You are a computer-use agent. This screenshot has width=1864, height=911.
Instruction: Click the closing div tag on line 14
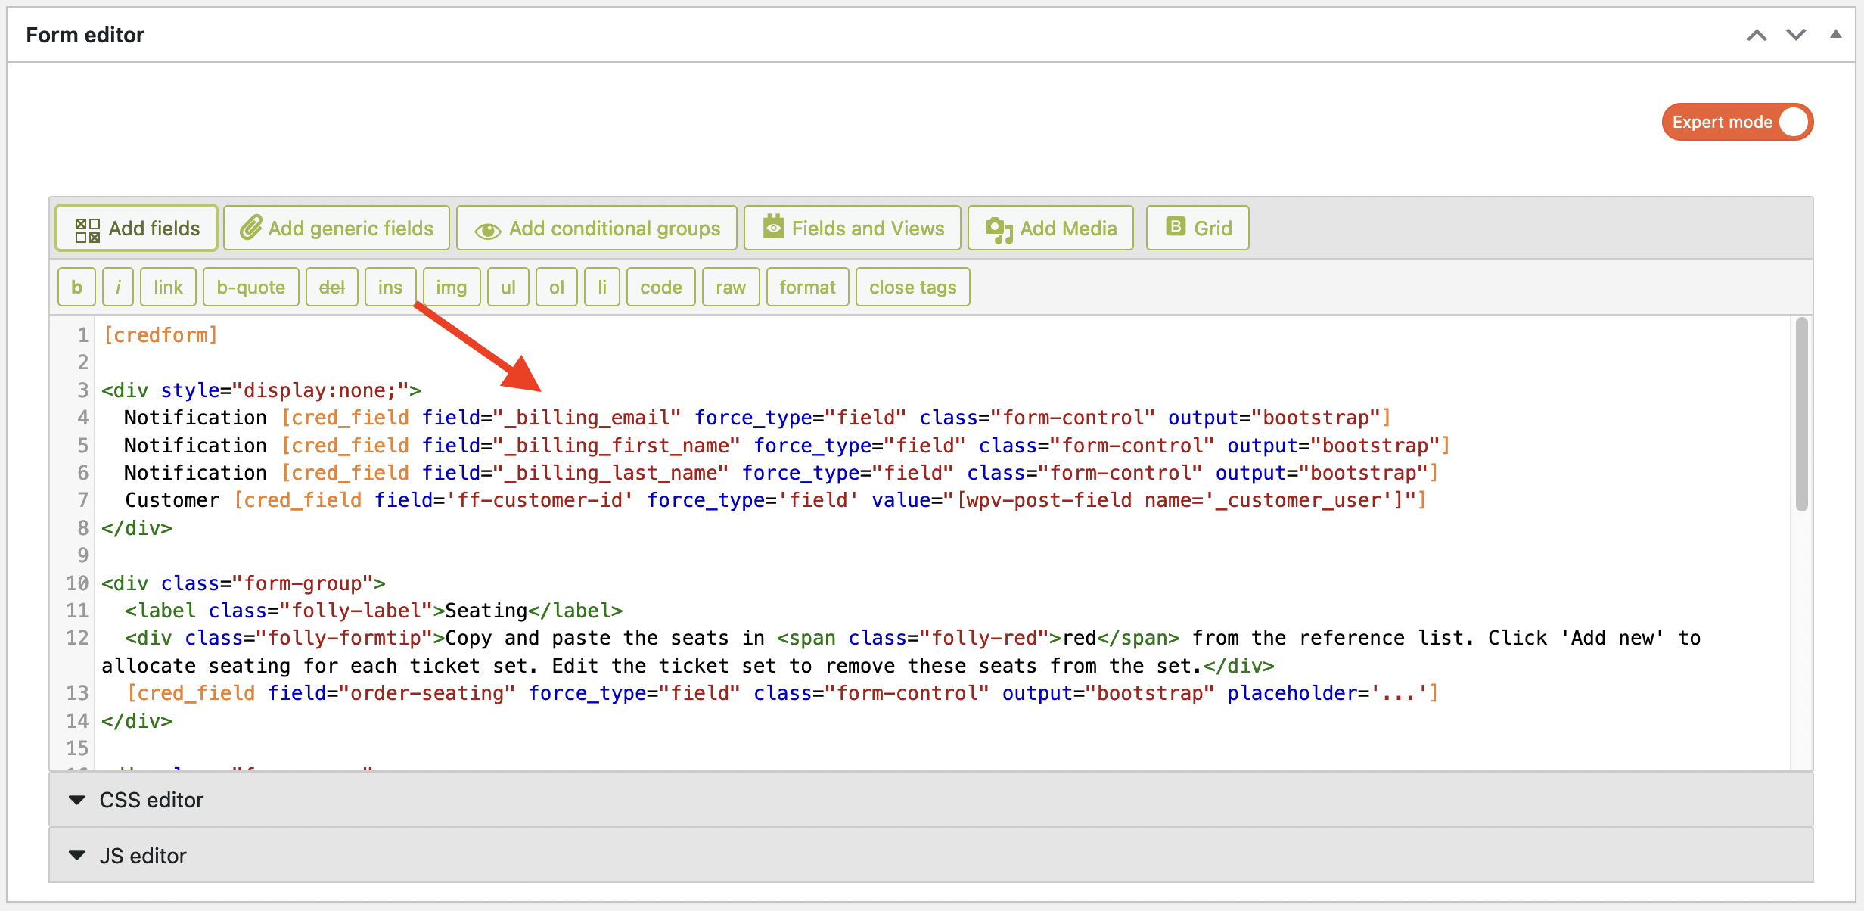pyautogui.click(x=137, y=721)
